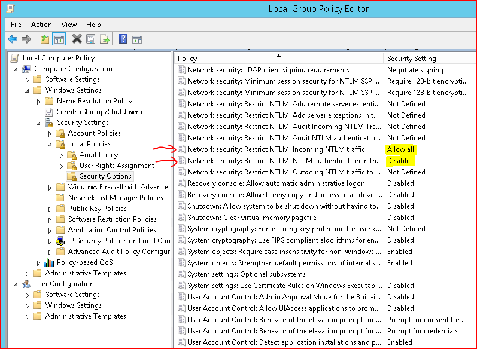Open the Action menu
Image resolution: width=477 pixels, height=349 pixels.
(41, 25)
